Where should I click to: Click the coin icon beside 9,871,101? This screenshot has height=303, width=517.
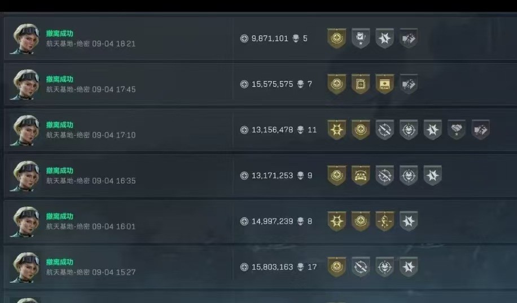244,38
